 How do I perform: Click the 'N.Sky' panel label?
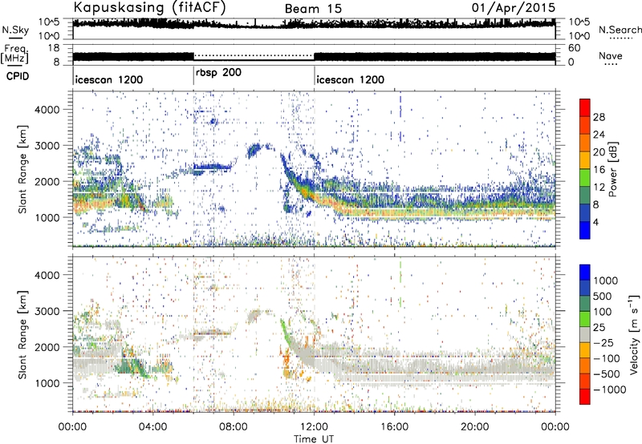click(x=15, y=30)
